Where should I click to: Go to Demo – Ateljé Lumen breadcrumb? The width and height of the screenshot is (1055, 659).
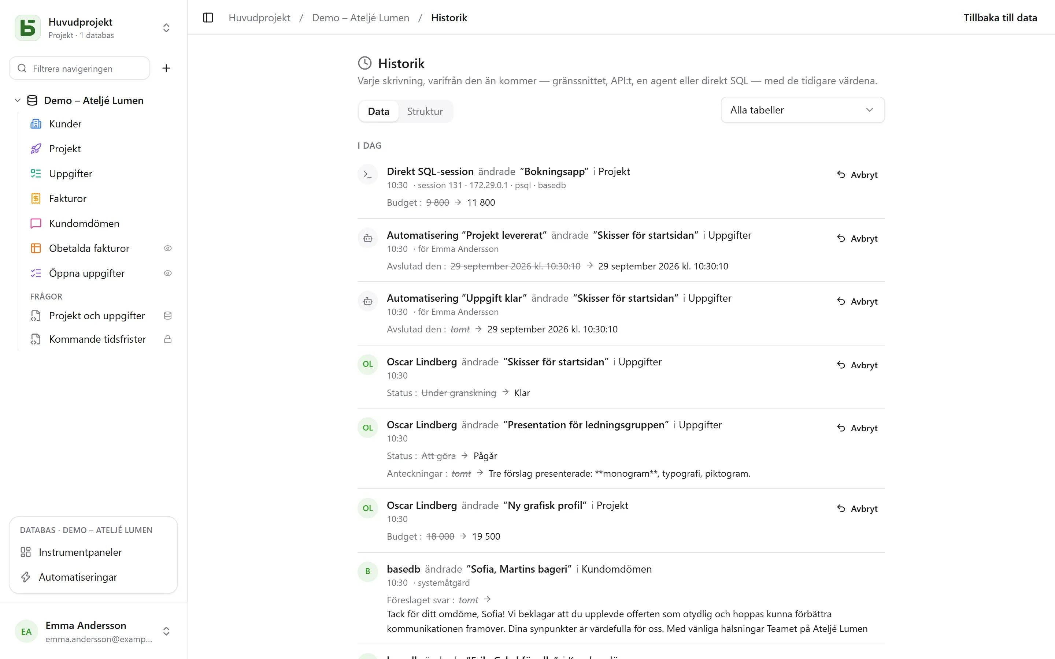360,18
